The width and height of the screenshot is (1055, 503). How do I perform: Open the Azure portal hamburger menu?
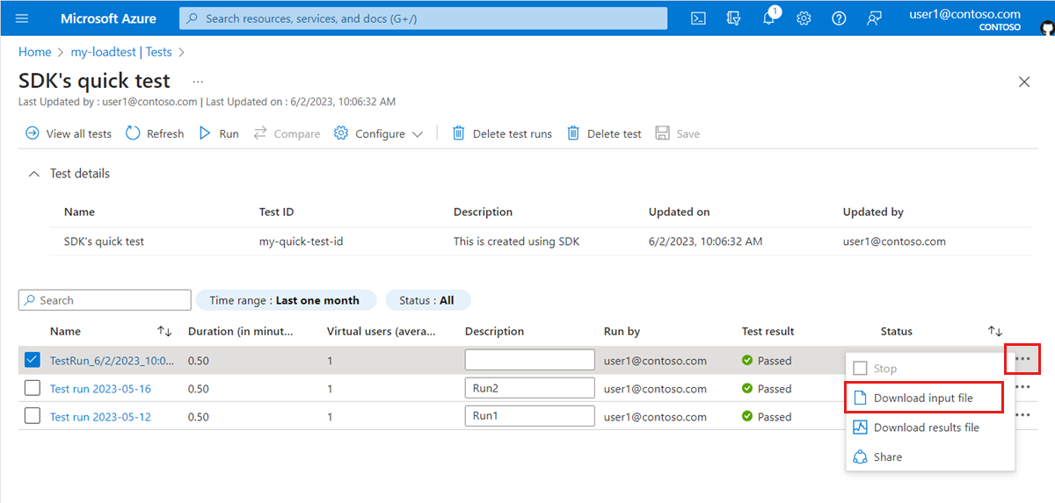[x=22, y=18]
